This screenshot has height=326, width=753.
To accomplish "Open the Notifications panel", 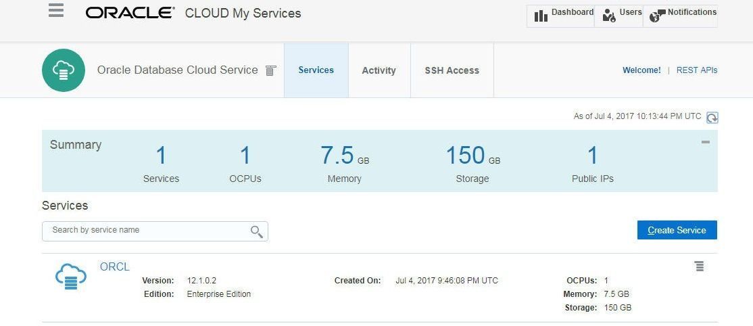I will 681,16.
